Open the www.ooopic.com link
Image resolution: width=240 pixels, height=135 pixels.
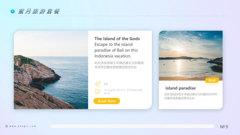tap(23, 126)
